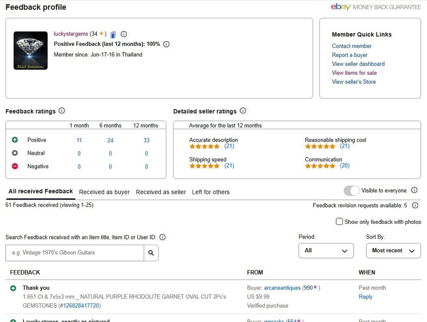Toggle the Visible to everyone switch
Screen dimensions: 427x322
click(351, 191)
